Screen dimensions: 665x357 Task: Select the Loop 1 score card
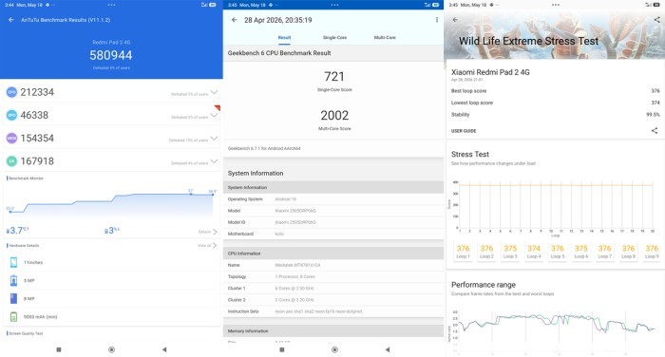pos(463,251)
